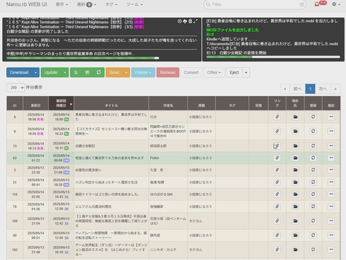The width and height of the screenshot is (346, 260).
Task: Click the update icon for row ID 102
Action: [x=313, y=250]
